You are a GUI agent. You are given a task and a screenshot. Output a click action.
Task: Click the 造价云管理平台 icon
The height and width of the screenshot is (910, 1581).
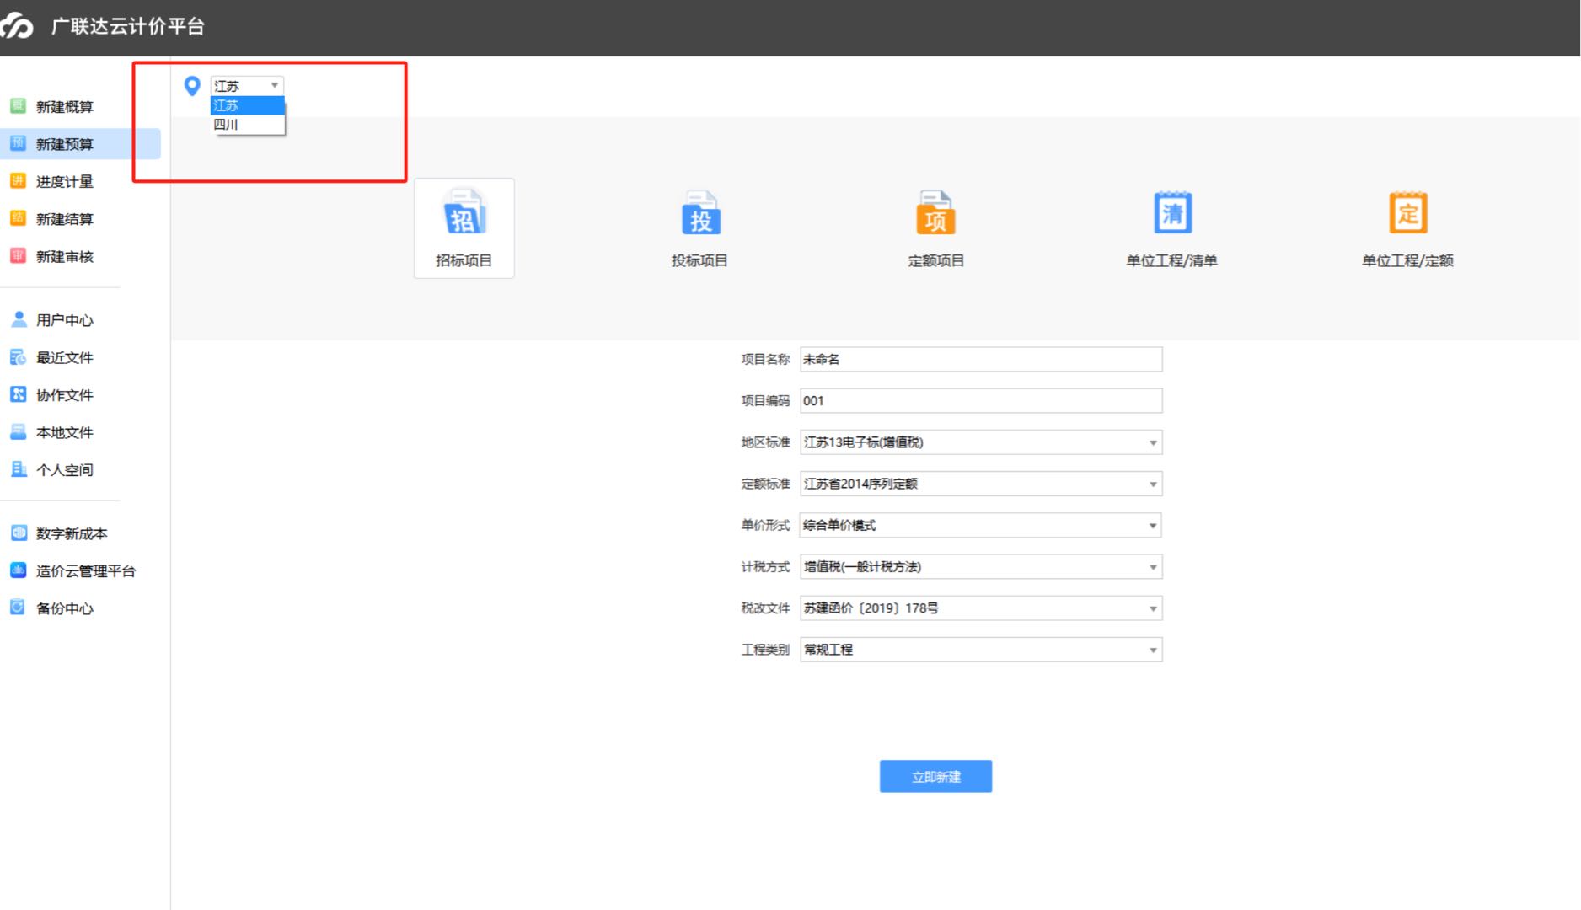coord(18,570)
